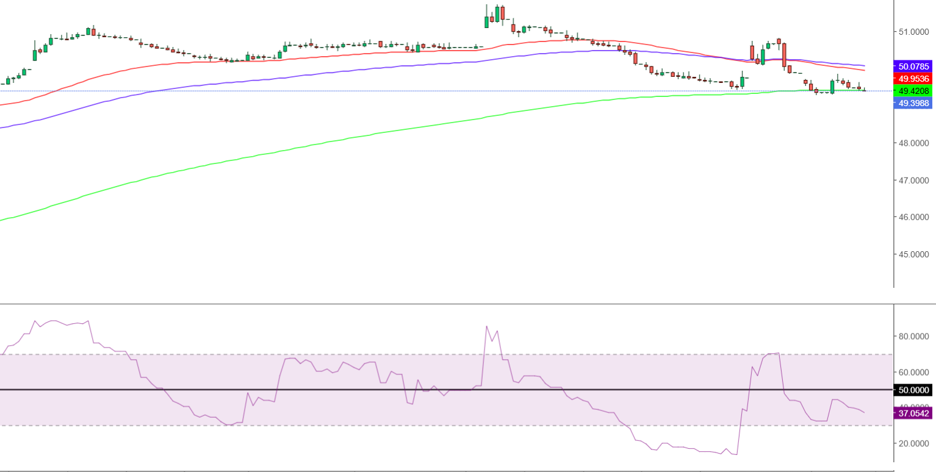Click the 51.0000 price axis label

coord(913,32)
